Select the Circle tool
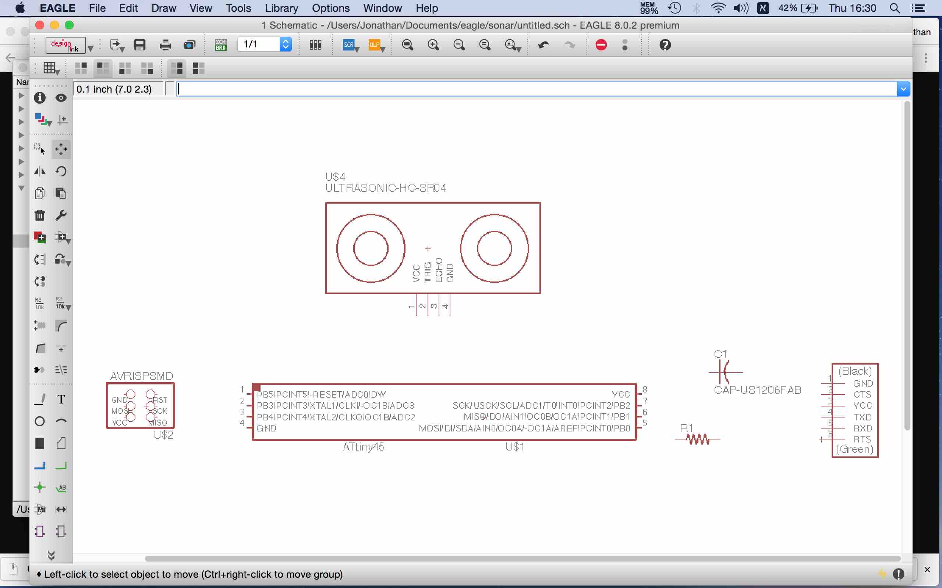The width and height of the screenshot is (942, 588). (x=40, y=421)
